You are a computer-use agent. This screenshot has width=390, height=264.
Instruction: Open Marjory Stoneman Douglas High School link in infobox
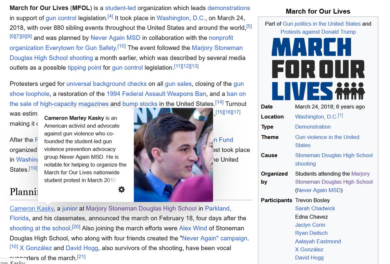pyautogui.click(x=334, y=178)
